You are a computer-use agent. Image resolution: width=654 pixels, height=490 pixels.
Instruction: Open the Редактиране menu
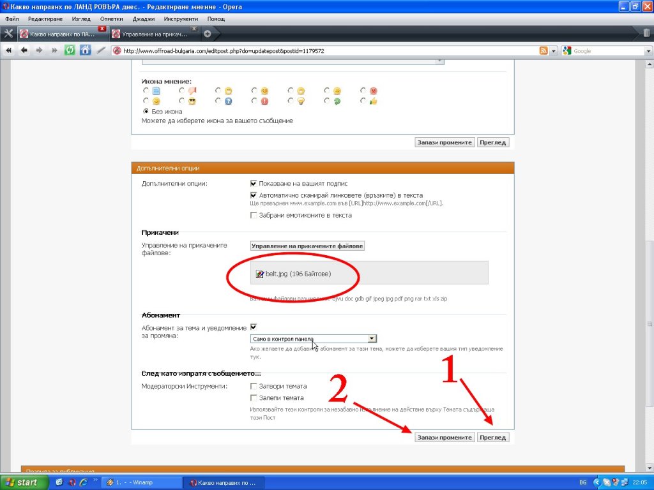click(45, 19)
